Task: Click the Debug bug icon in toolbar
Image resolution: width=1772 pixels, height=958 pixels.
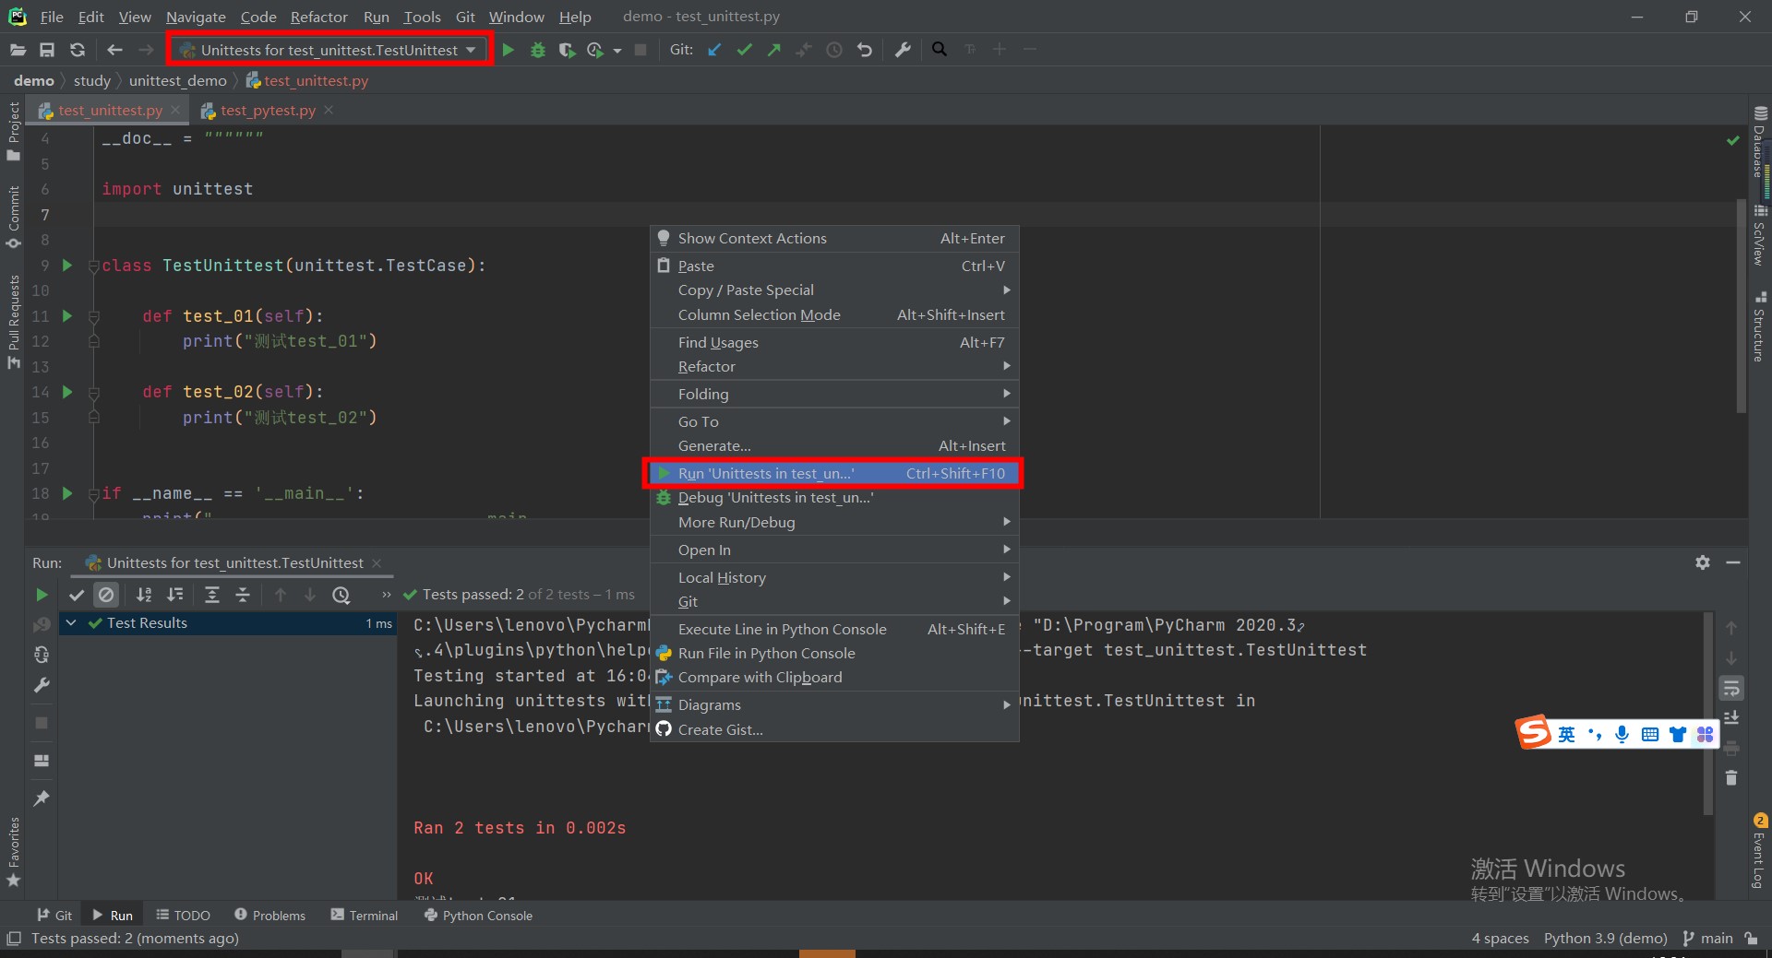Action: (x=538, y=50)
